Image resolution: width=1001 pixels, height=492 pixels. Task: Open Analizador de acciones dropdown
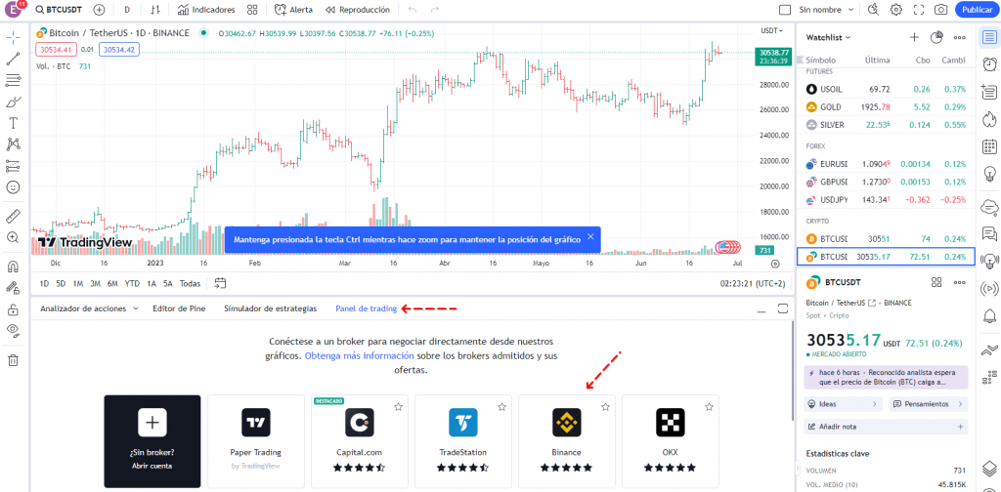click(x=89, y=308)
